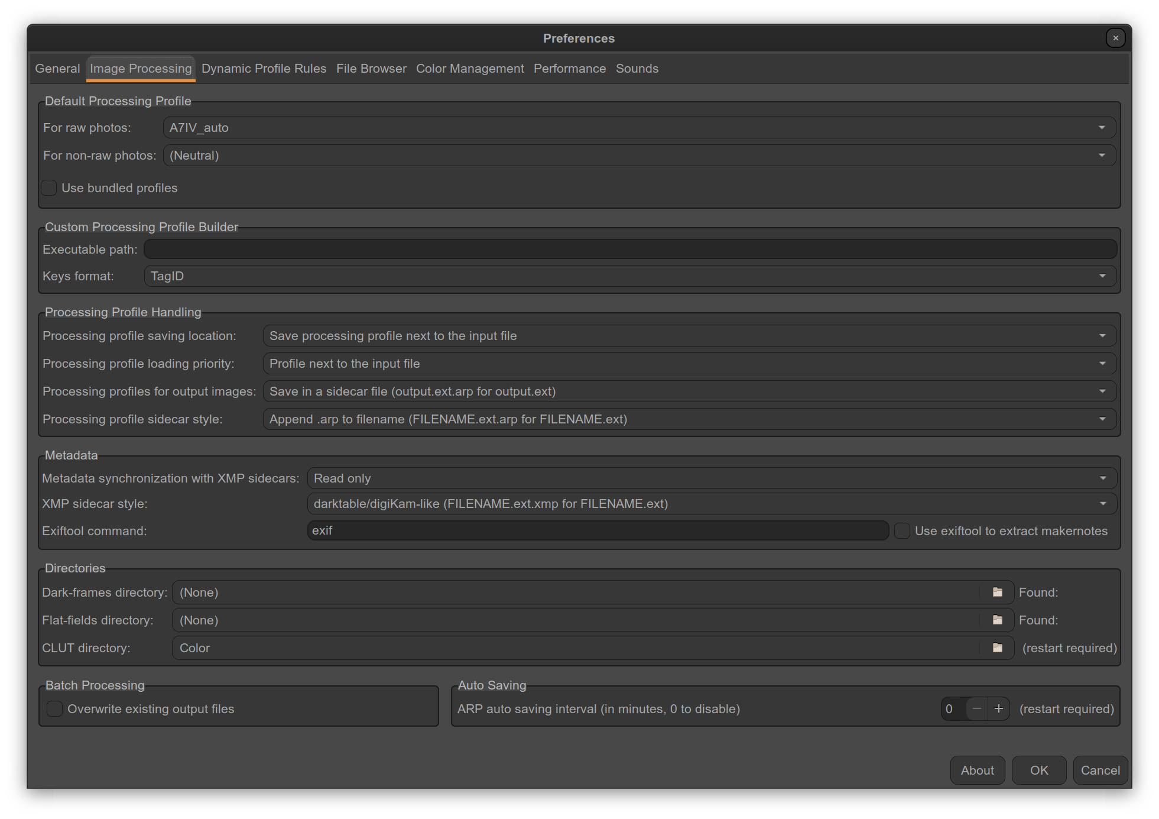This screenshot has height=819, width=1159.
Task: Switch to the Color Management tab
Action: pos(470,69)
